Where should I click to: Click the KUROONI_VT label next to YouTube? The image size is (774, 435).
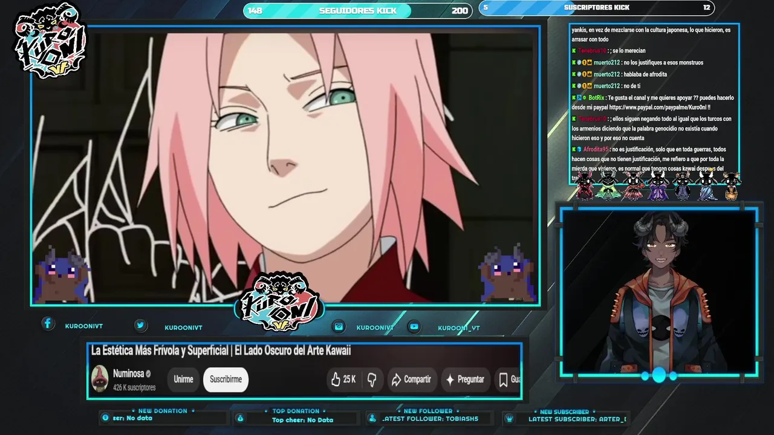(459, 328)
